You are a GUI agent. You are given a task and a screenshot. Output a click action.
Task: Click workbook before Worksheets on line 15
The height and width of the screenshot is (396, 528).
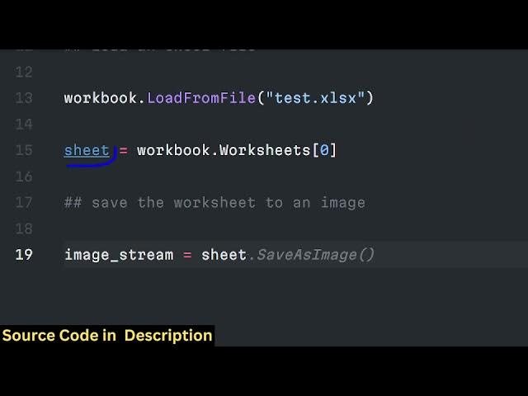172,150
